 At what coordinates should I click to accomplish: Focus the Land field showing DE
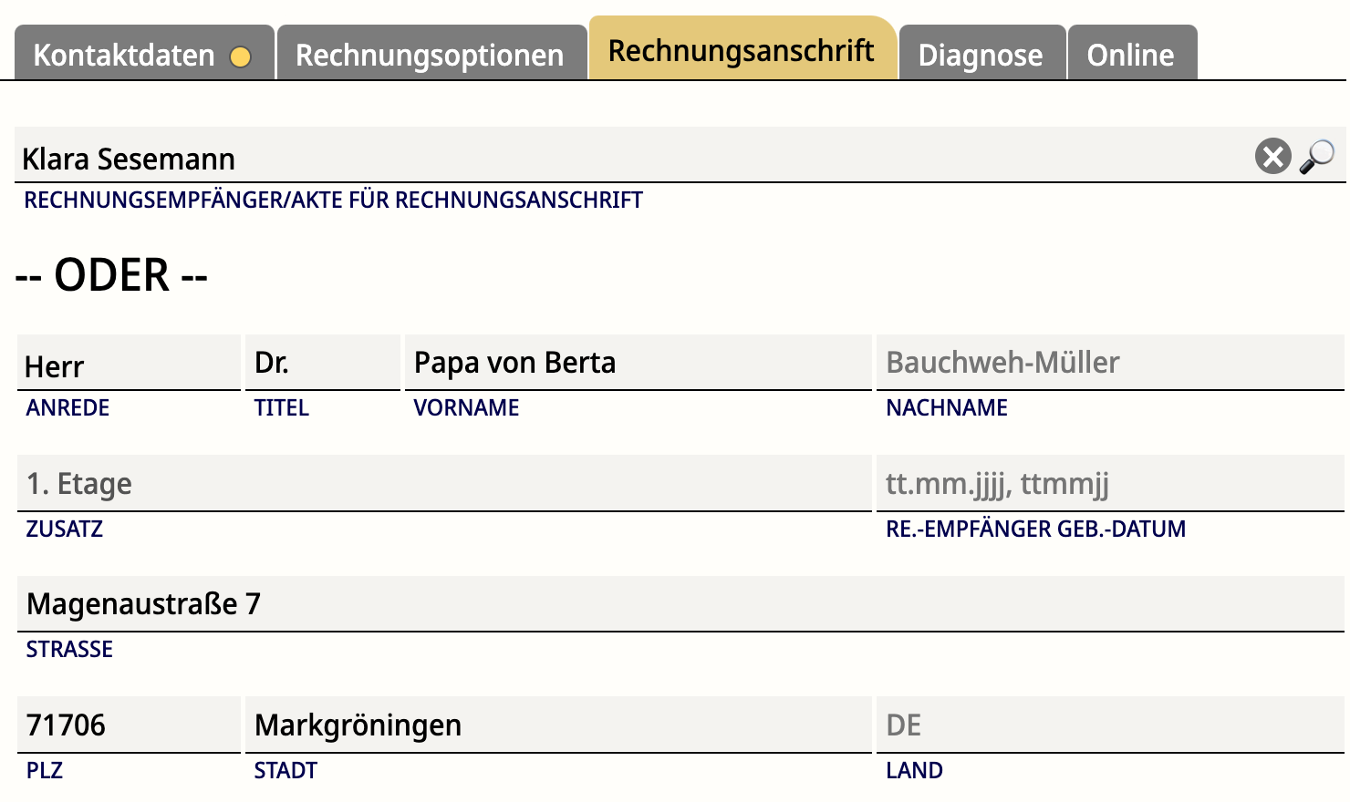(x=1110, y=725)
